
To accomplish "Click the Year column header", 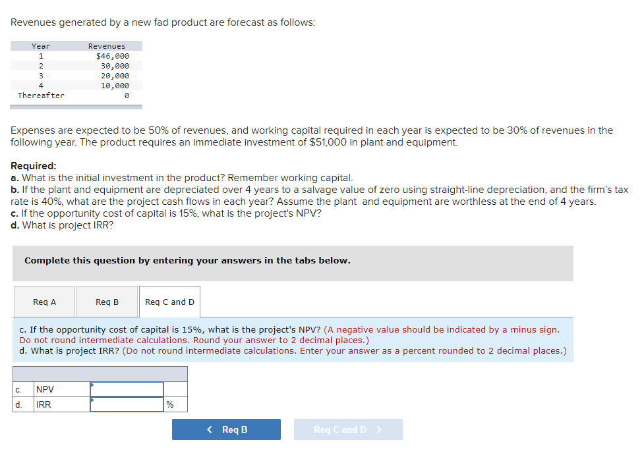I will pyautogui.click(x=41, y=46).
